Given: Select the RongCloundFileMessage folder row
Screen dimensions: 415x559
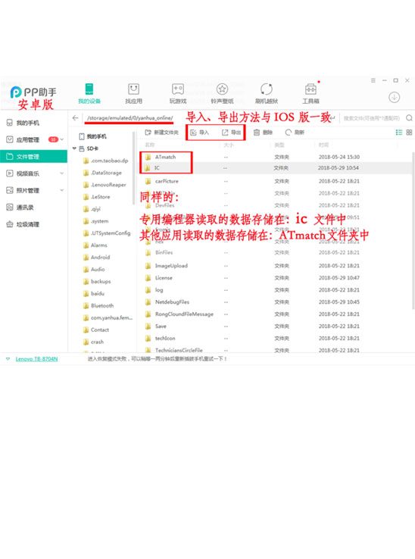Looking at the screenshot, I should point(276,314).
